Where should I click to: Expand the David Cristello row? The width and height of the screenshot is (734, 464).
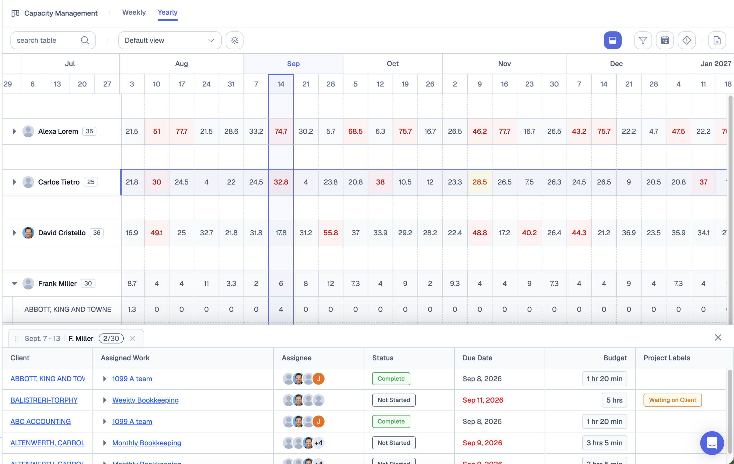14,233
